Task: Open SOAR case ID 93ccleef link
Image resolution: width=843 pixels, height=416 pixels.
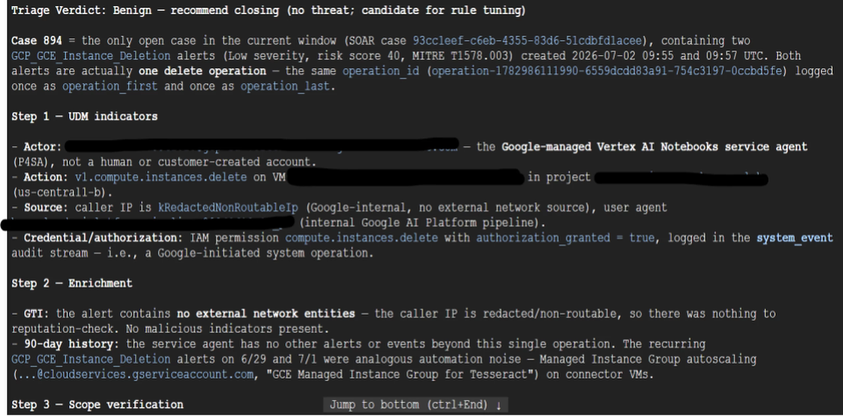Action: click(527, 40)
